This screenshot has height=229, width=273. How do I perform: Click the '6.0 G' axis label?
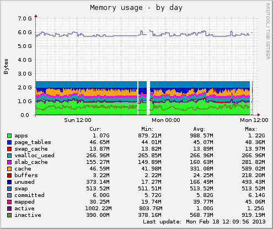(25, 33)
